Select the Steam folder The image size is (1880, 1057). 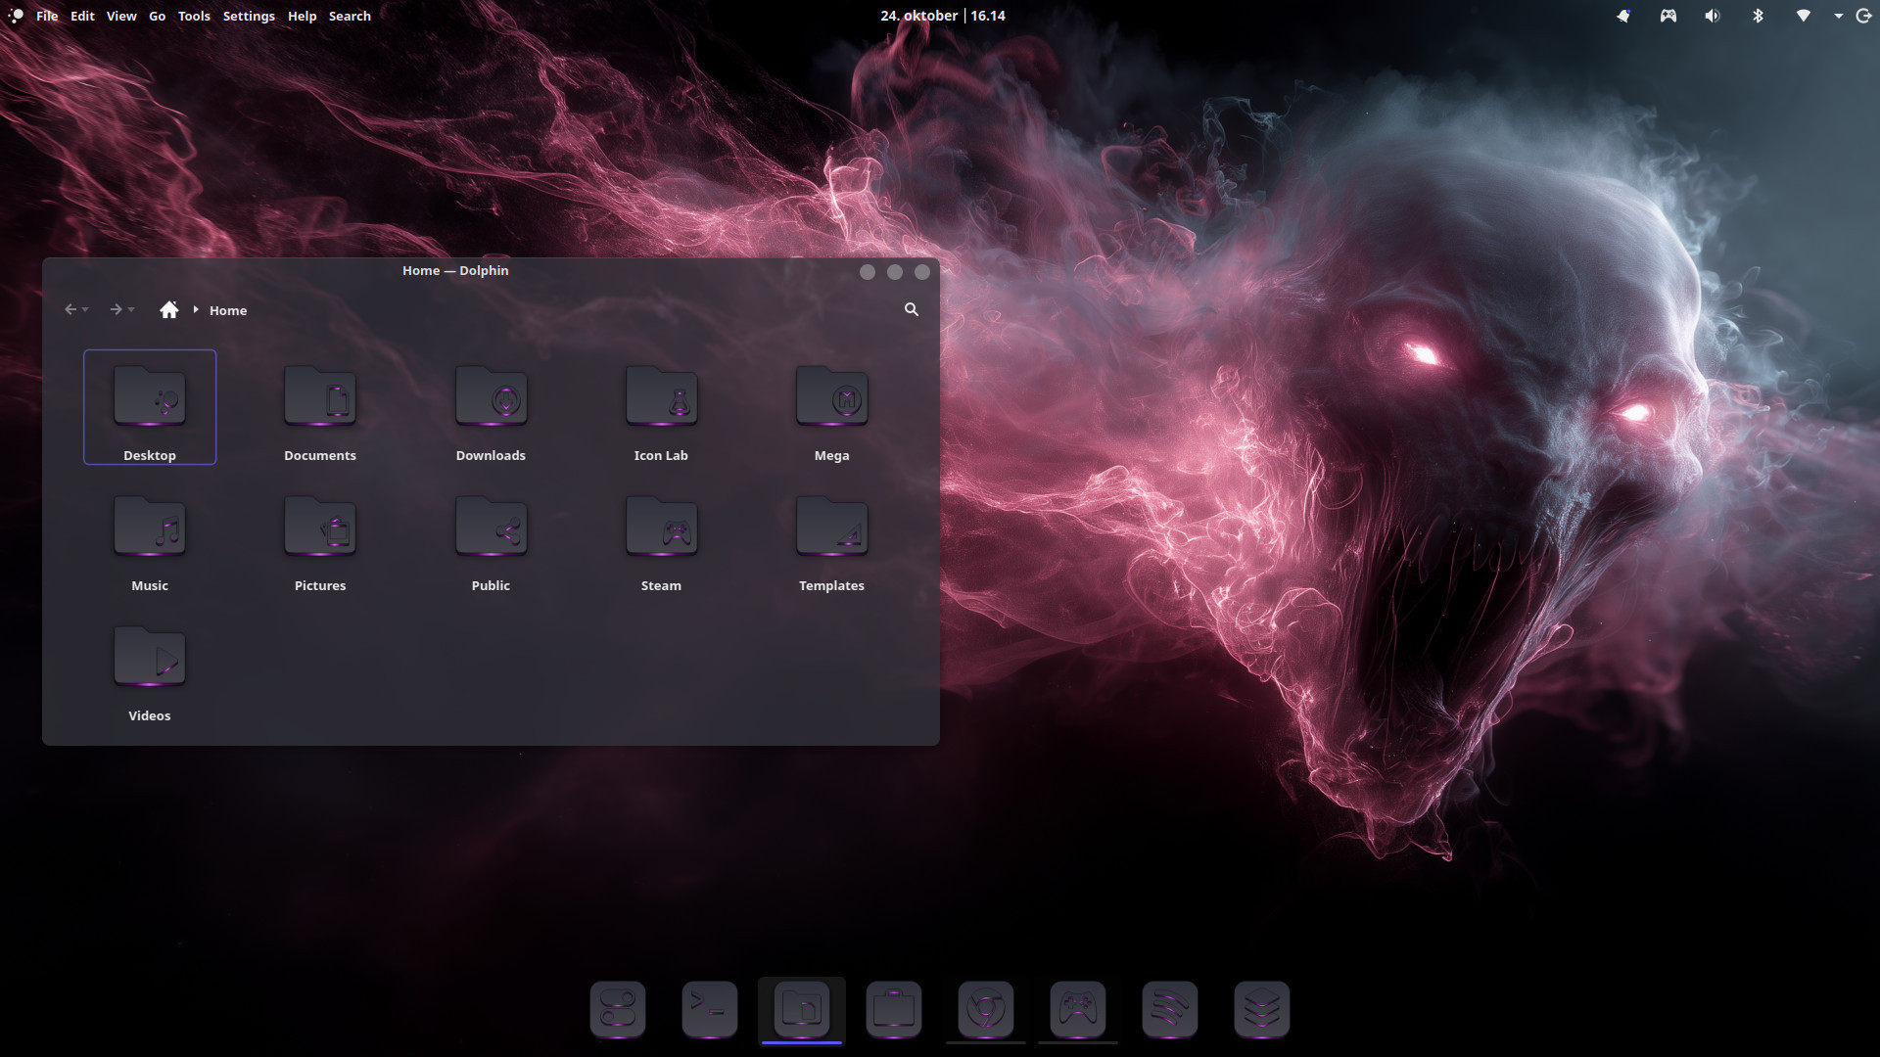point(661,539)
